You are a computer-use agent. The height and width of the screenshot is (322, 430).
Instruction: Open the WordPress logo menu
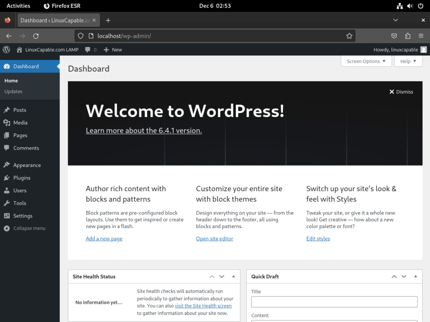[x=6, y=49]
